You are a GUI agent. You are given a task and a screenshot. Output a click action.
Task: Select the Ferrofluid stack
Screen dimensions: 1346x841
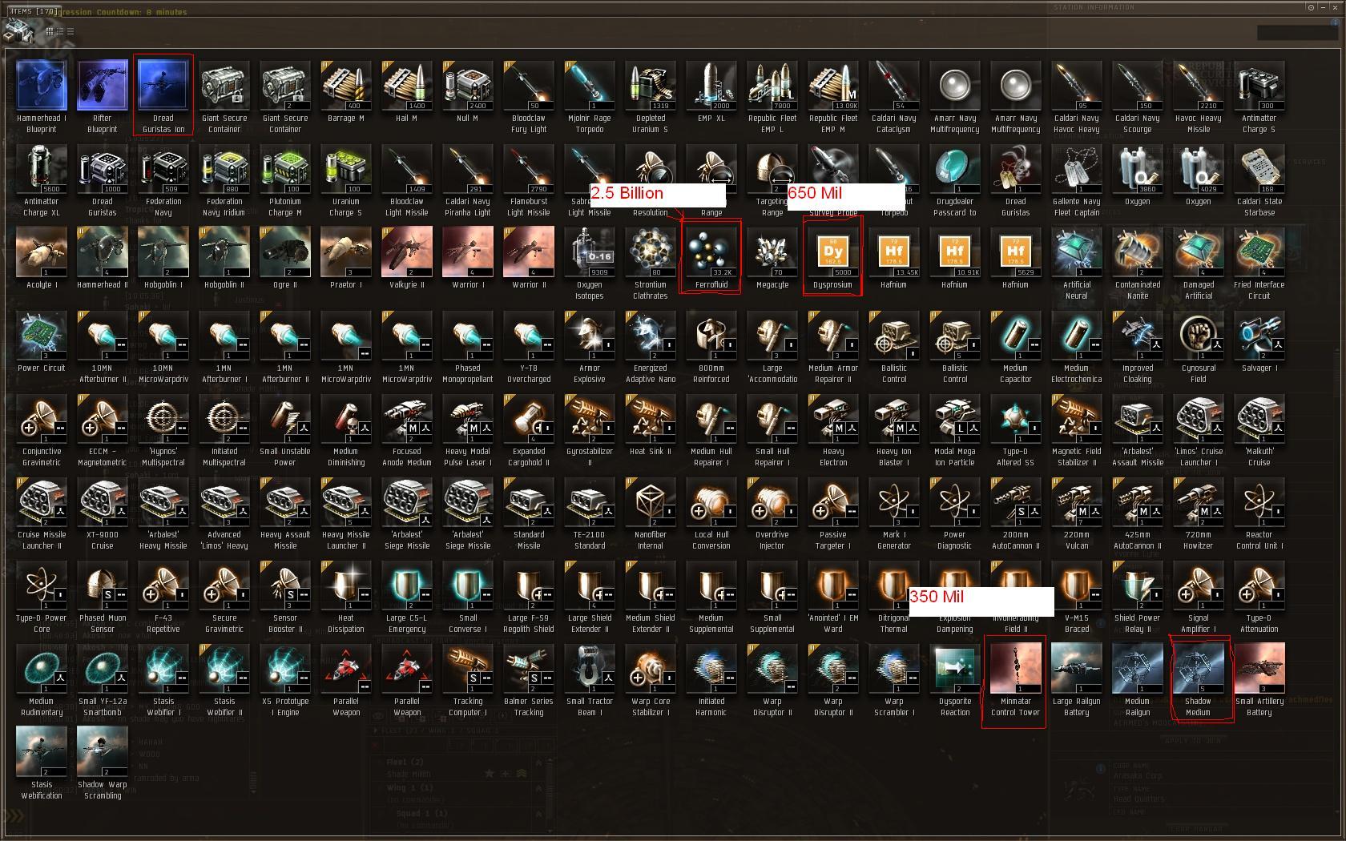click(711, 257)
